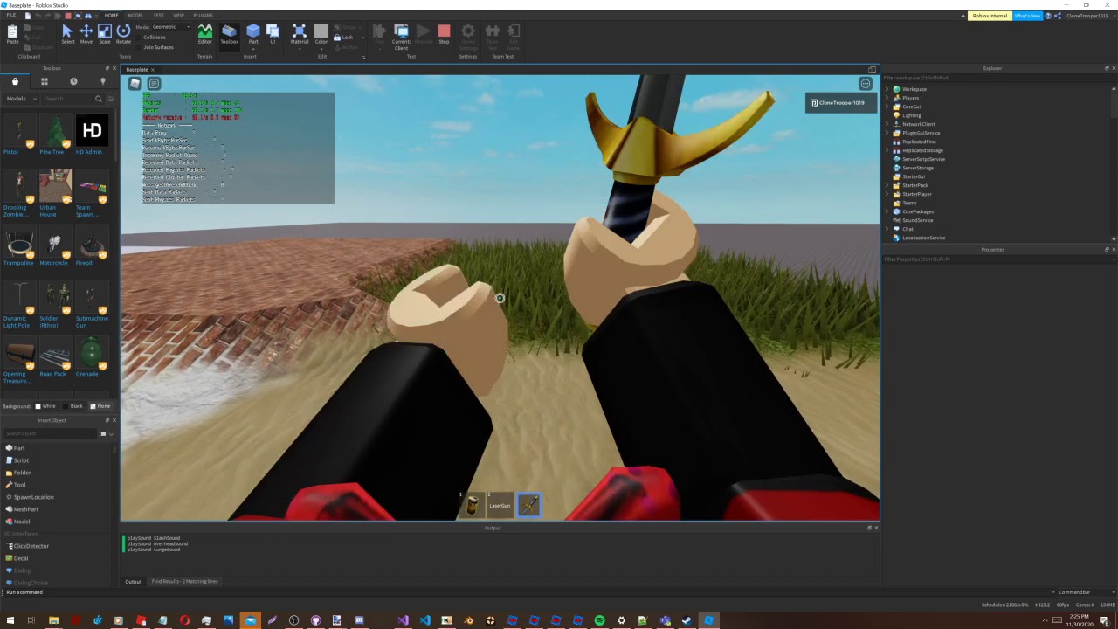
Task: Expand the Players node in Explorer
Action: pos(887,98)
